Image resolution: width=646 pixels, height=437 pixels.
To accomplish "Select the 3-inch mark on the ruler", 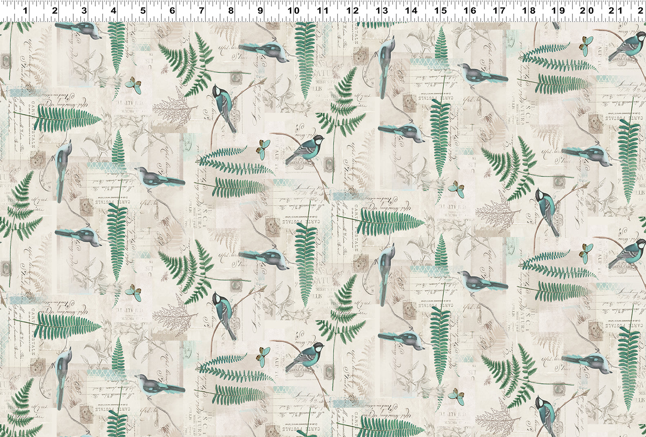I will click(84, 10).
